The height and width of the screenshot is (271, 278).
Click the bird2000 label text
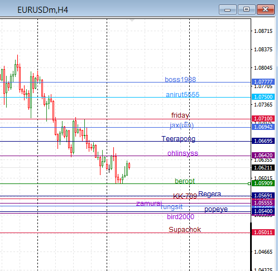180,217
